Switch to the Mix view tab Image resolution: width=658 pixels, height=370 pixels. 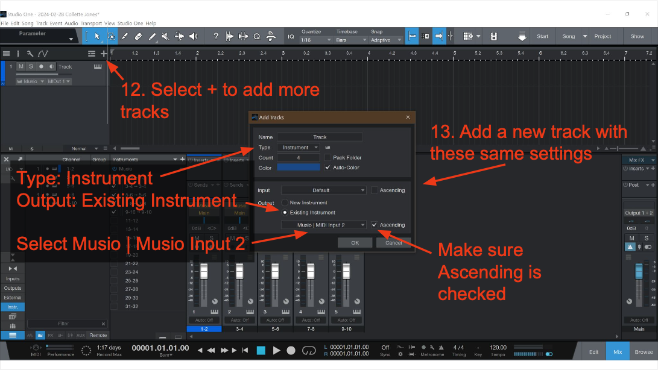[618, 352]
